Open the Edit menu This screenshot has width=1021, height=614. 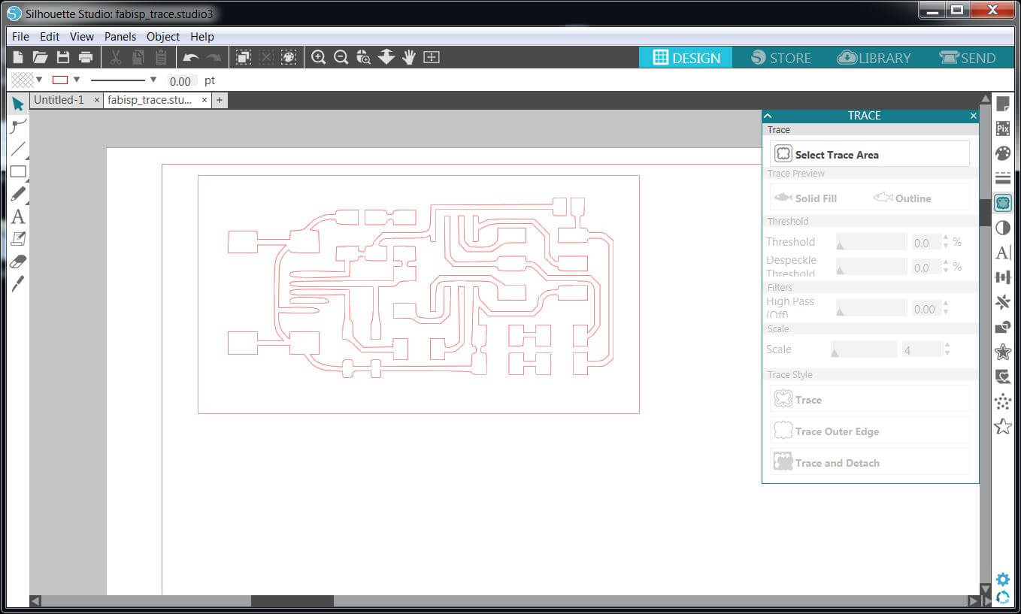[x=50, y=36]
